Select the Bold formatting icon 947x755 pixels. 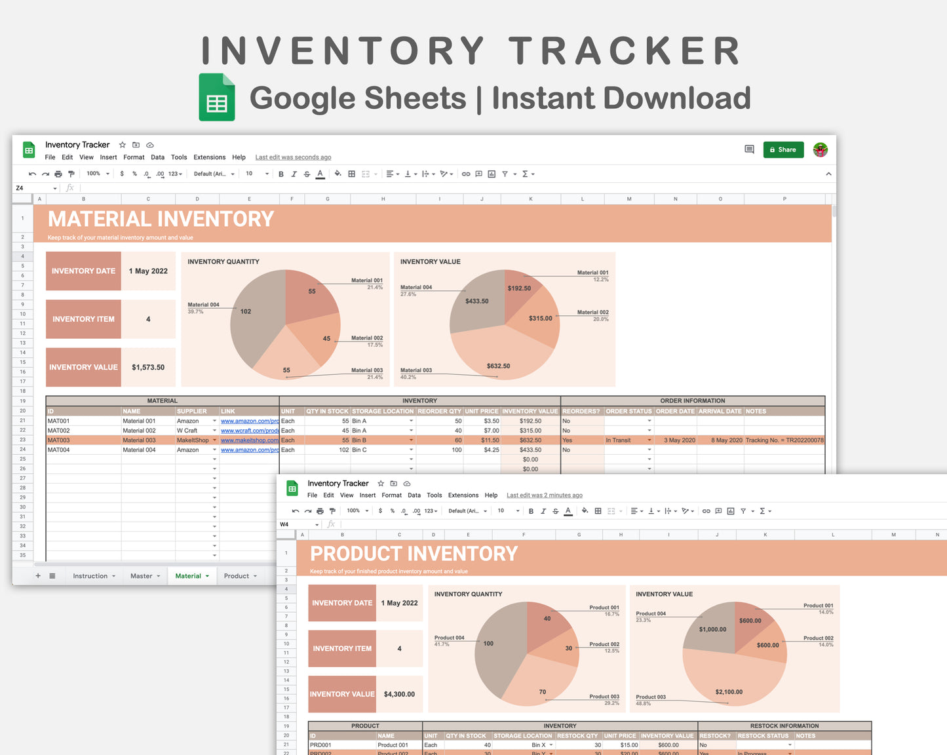281,174
